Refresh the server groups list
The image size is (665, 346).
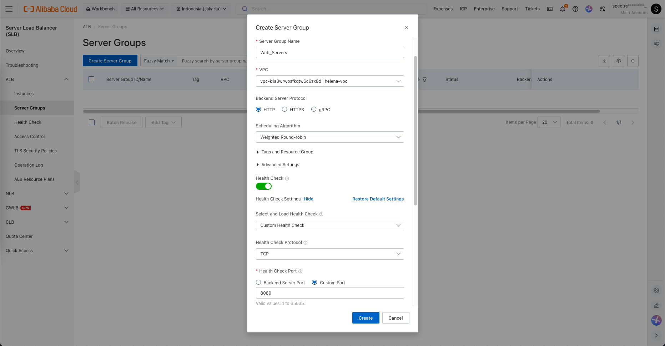click(x=633, y=61)
